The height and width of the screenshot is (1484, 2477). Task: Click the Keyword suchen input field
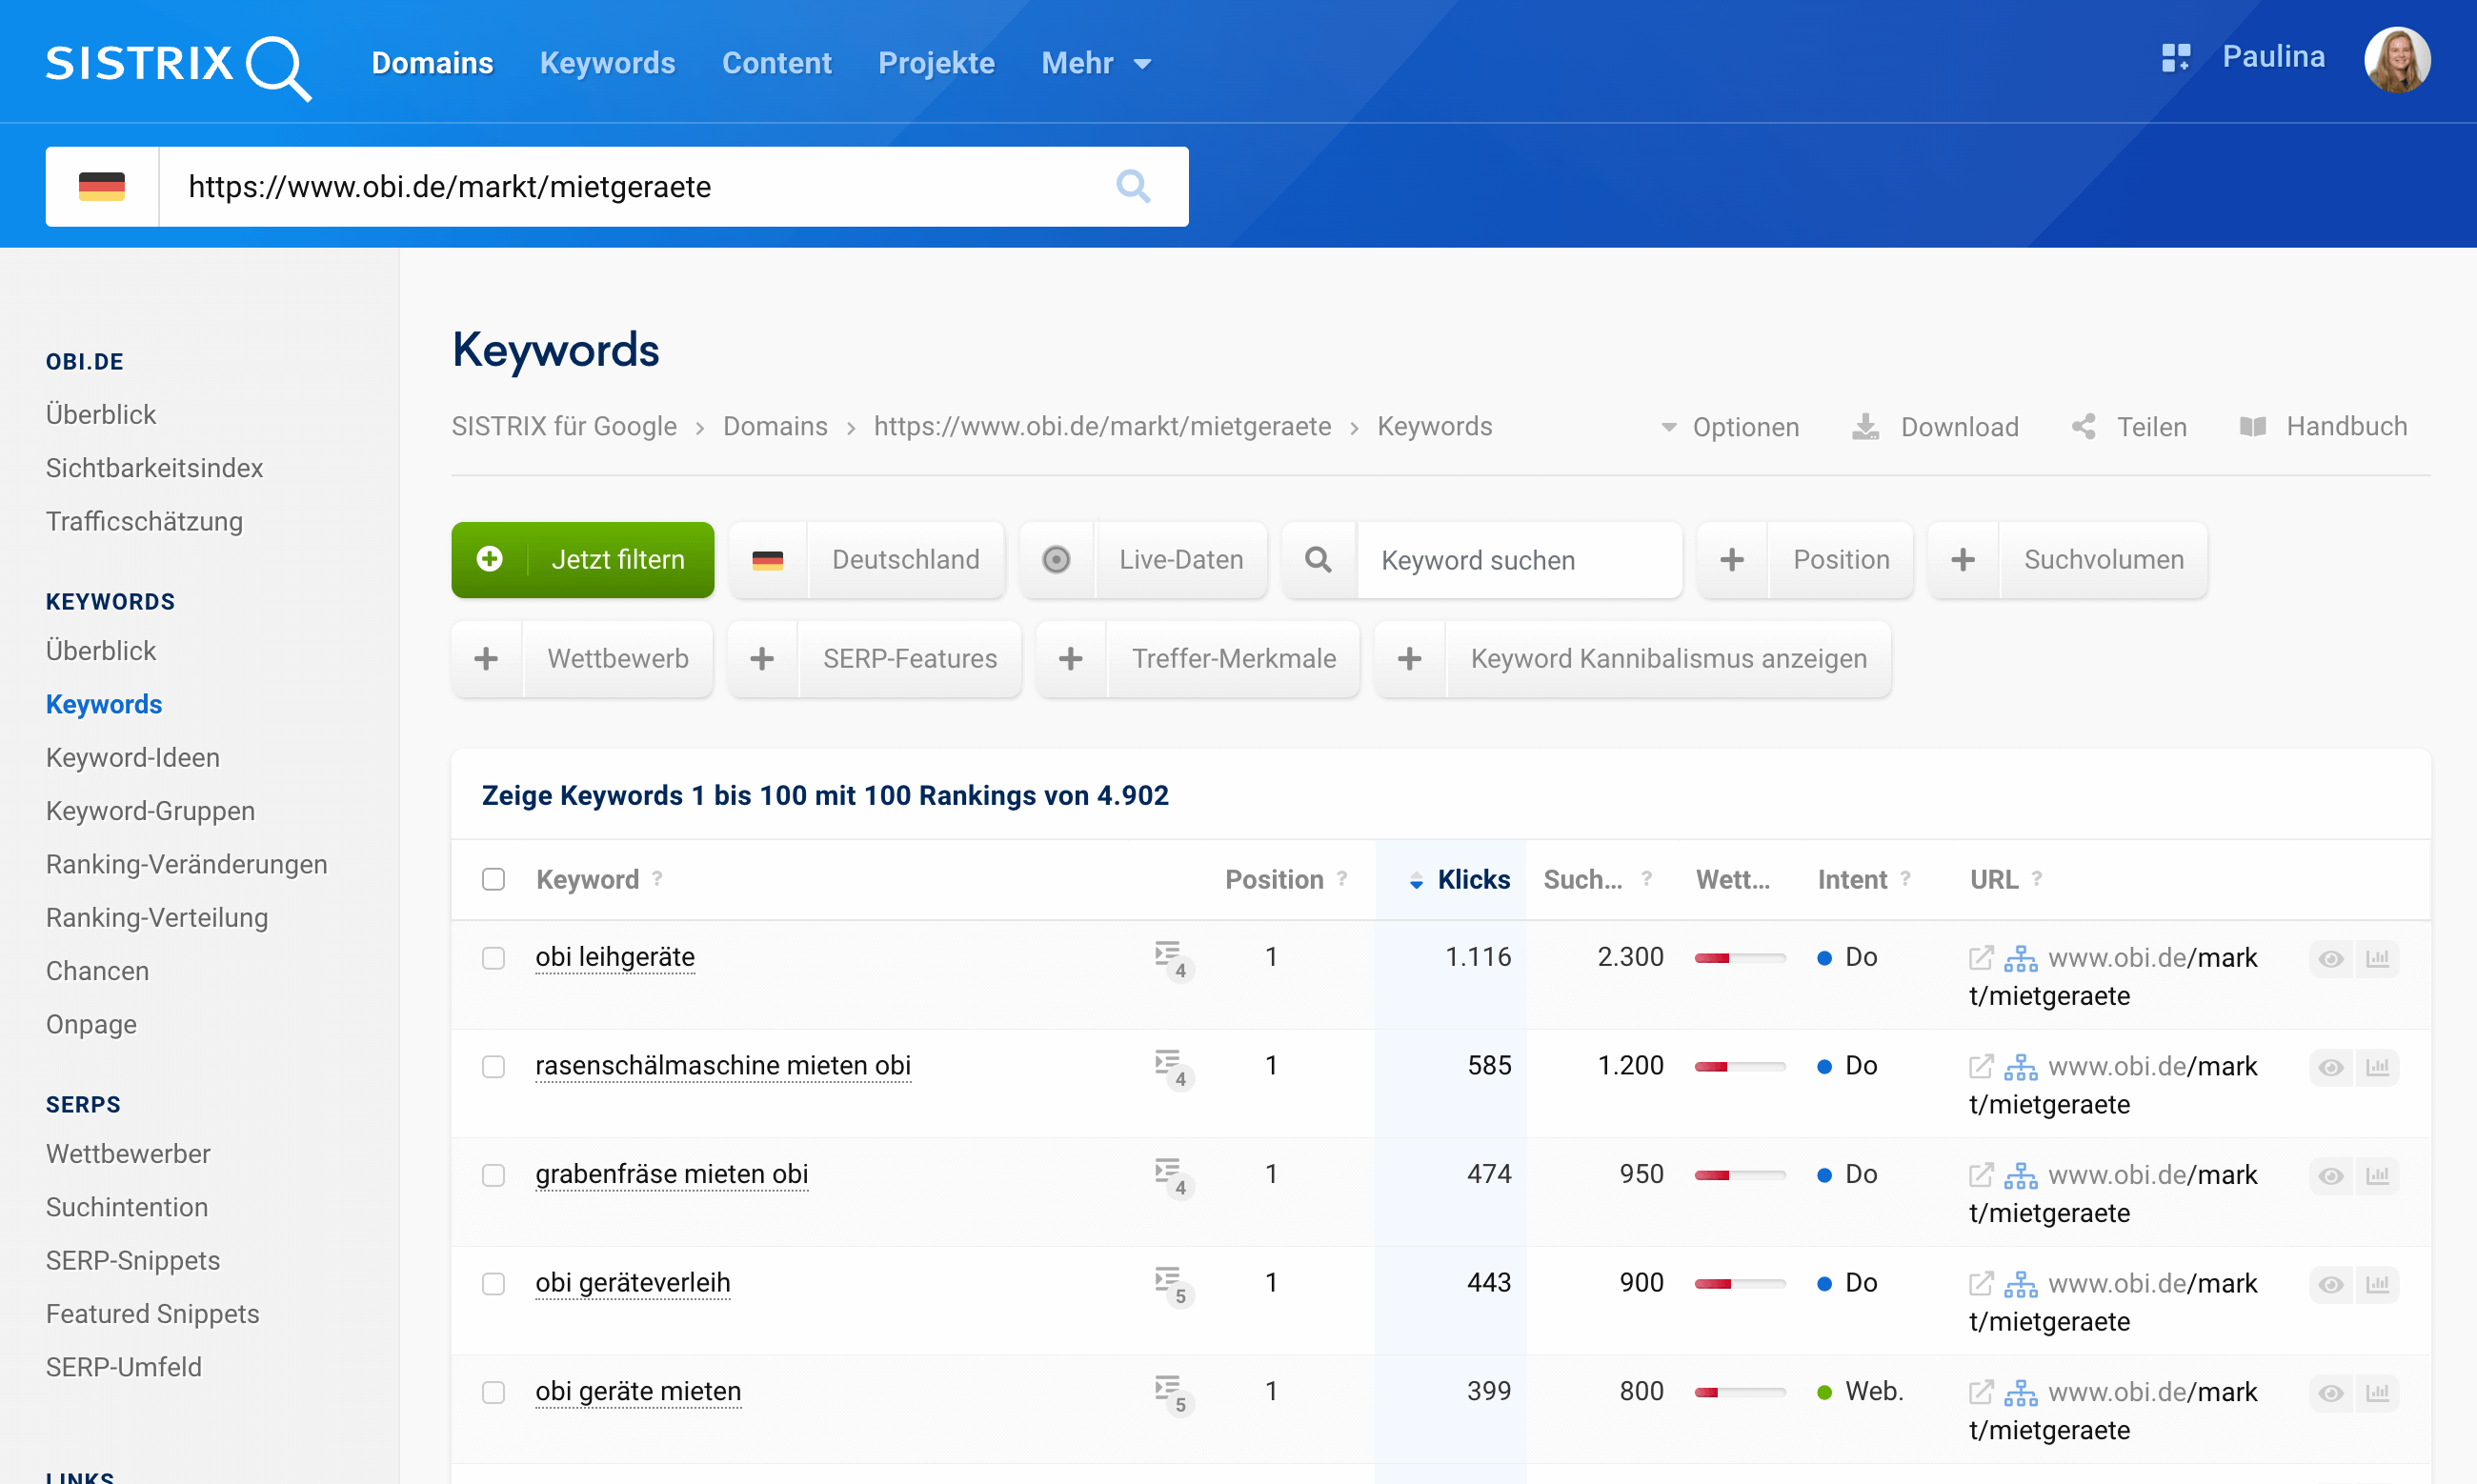1518,560
